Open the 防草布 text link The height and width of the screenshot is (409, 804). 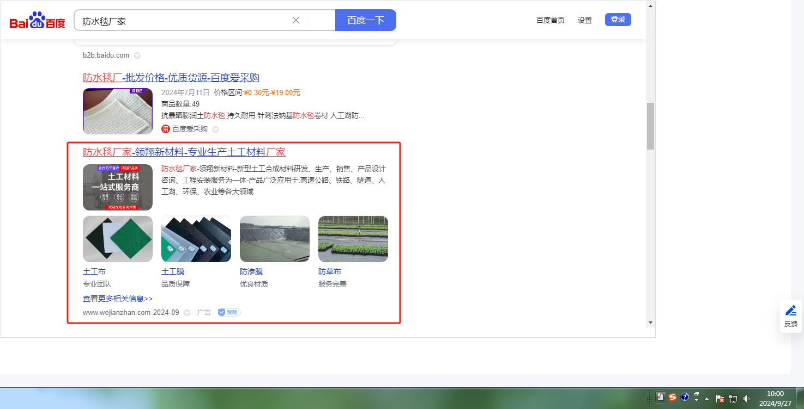[330, 271]
